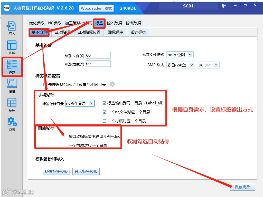Select the 基本设置 sub-tab
Viewport: 263px width, 197px height.
tap(39, 32)
